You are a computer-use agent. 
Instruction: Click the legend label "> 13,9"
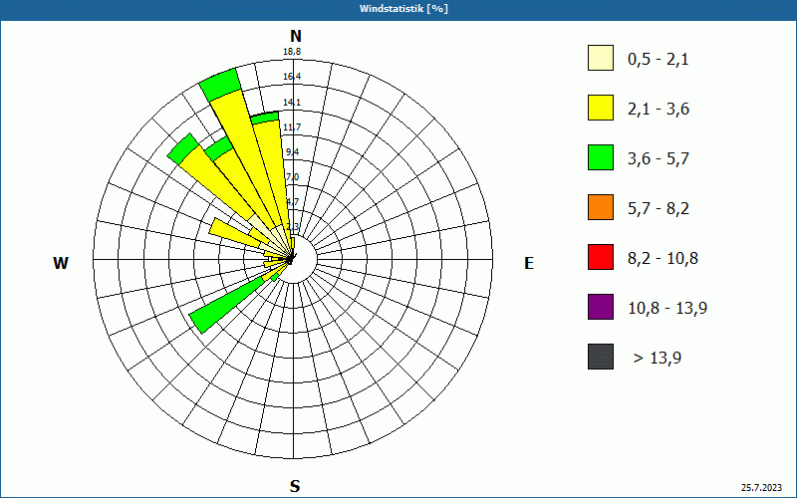click(658, 359)
